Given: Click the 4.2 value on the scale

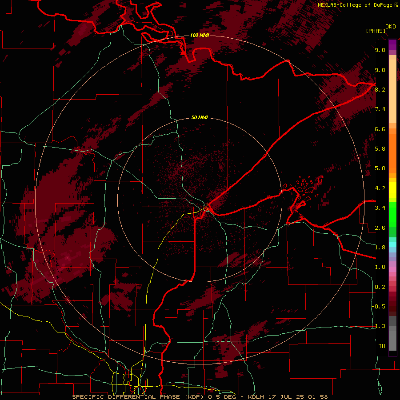Looking at the screenshot, I should (x=380, y=188).
